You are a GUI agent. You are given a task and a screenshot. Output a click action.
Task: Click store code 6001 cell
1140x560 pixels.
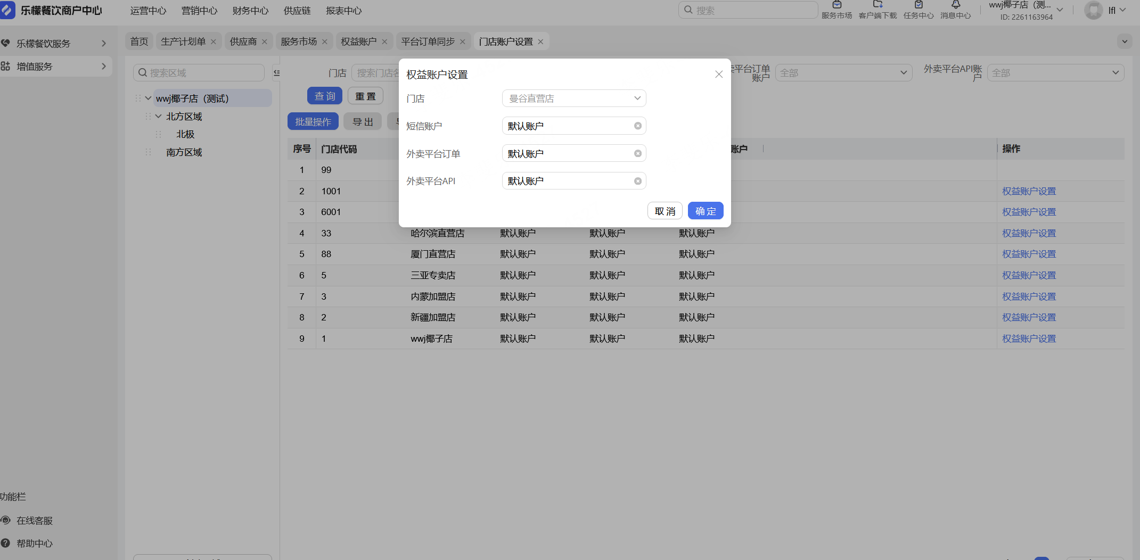[331, 212]
